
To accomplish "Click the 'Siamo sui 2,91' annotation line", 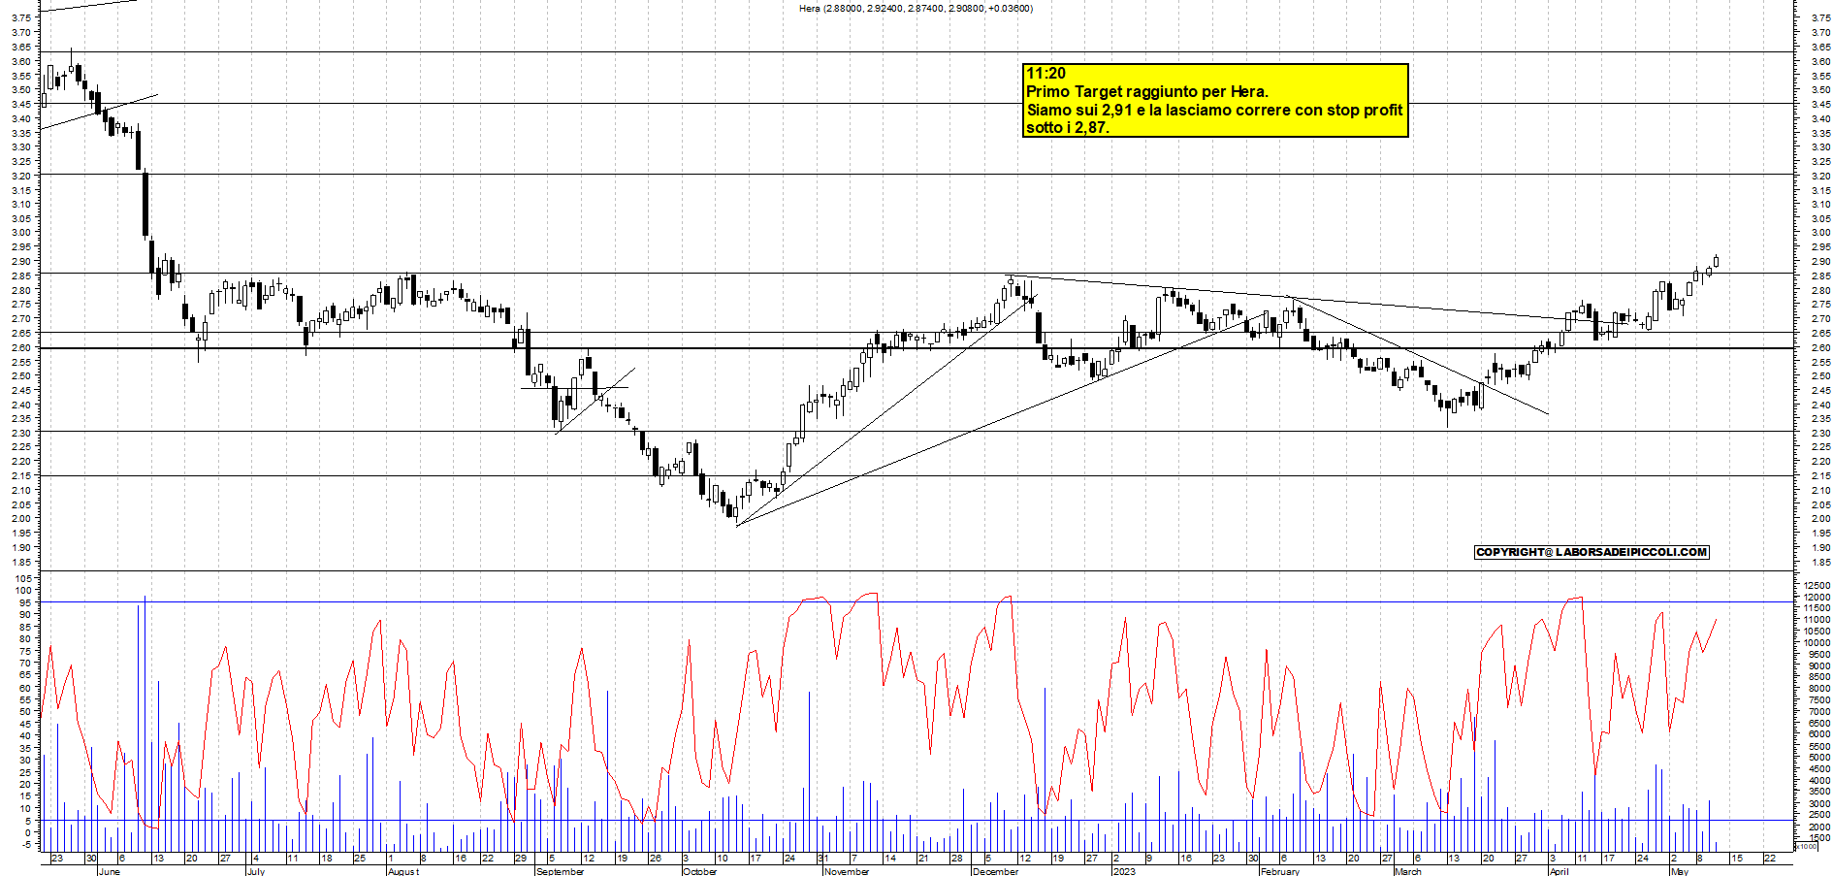I will coord(1214,111).
